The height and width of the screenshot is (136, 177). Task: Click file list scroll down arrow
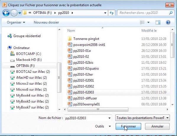point(172,105)
